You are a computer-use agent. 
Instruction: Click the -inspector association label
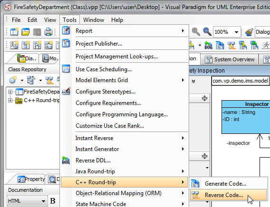pyautogui.click(x=238, y=143)
